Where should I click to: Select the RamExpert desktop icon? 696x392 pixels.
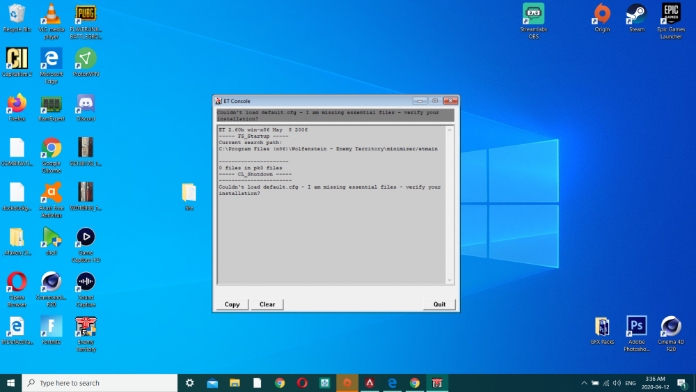pos(52,107)
